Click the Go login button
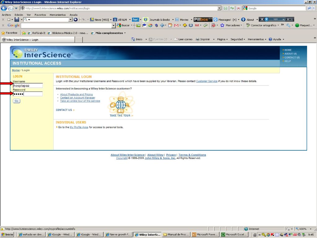The height and width of the screenshot is (238, 317). pyautogui.click(x=16, y=101)
